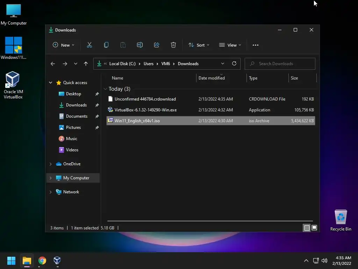The image size is (358, 269).
Task: Sort by the Name column header
Action: tap(117, 78)
